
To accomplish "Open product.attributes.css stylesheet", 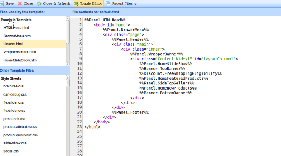I will [x=20, y=127].
